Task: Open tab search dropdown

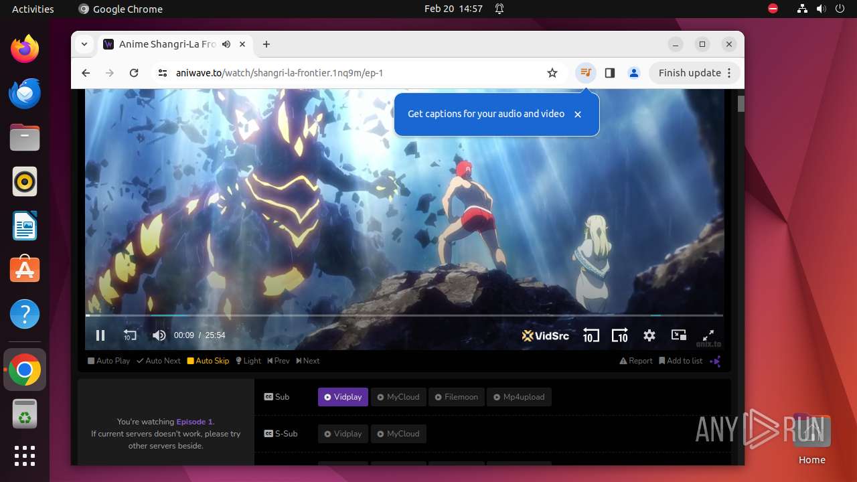Action: point(84,44)
